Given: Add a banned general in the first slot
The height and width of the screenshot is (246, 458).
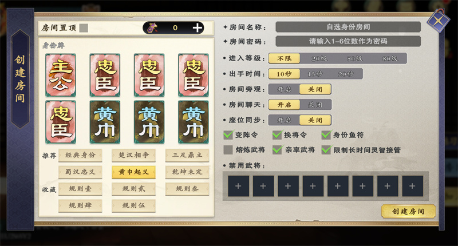Looking at the screenshot, I should pos(238,186).
